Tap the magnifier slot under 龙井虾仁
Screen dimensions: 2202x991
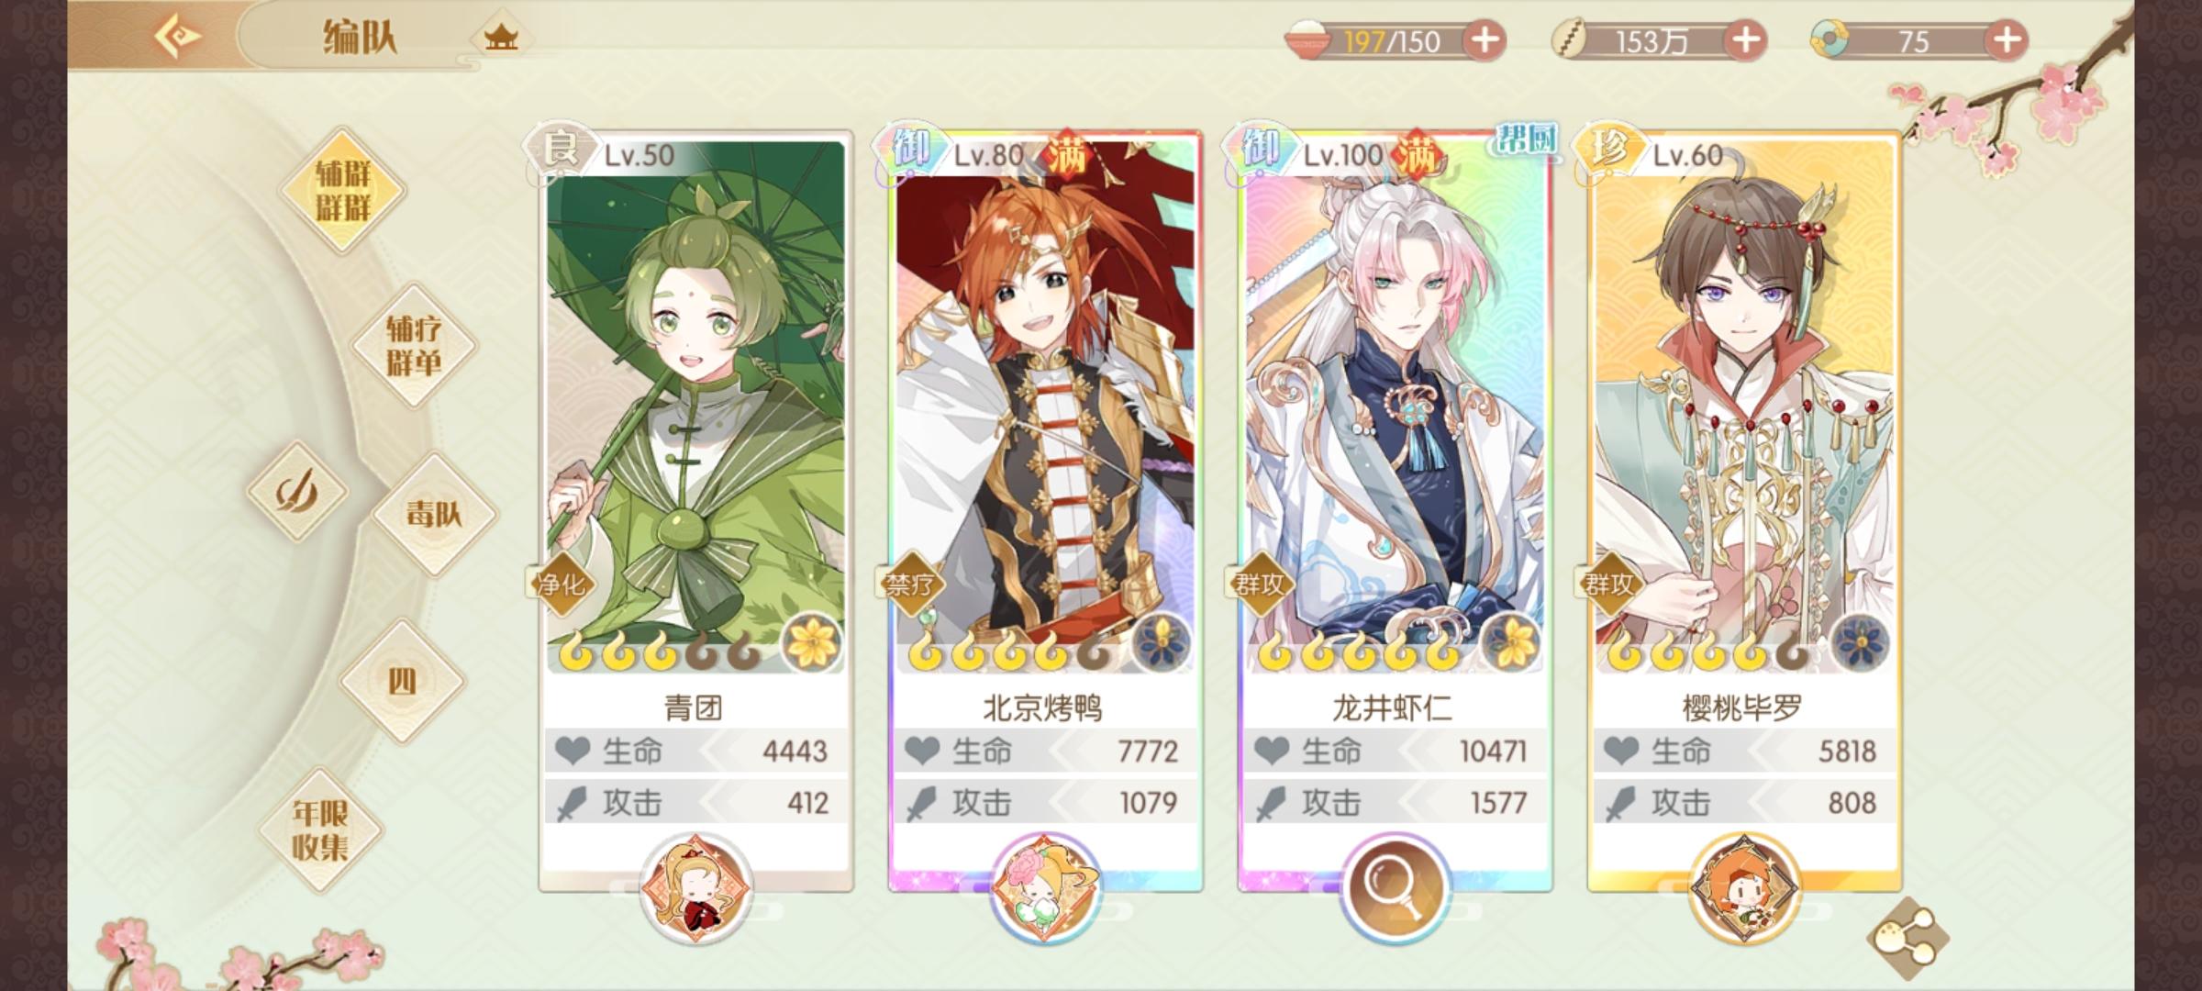pos(1394,887)
